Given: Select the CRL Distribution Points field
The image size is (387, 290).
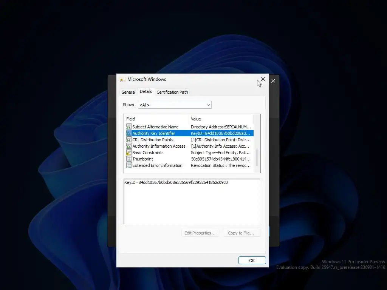Looking at the screenshot, I should (153, 140).
